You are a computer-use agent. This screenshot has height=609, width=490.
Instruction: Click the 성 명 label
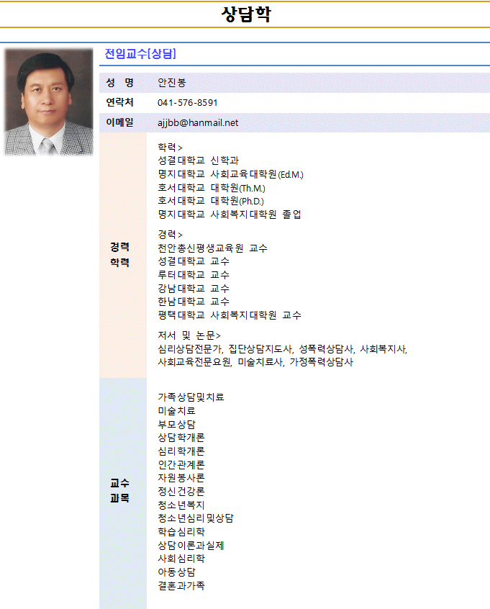click(x=119, y=82)
